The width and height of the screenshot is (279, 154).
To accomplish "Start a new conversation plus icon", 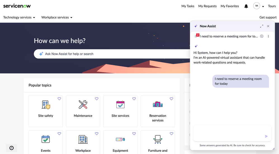I will 262,36.
